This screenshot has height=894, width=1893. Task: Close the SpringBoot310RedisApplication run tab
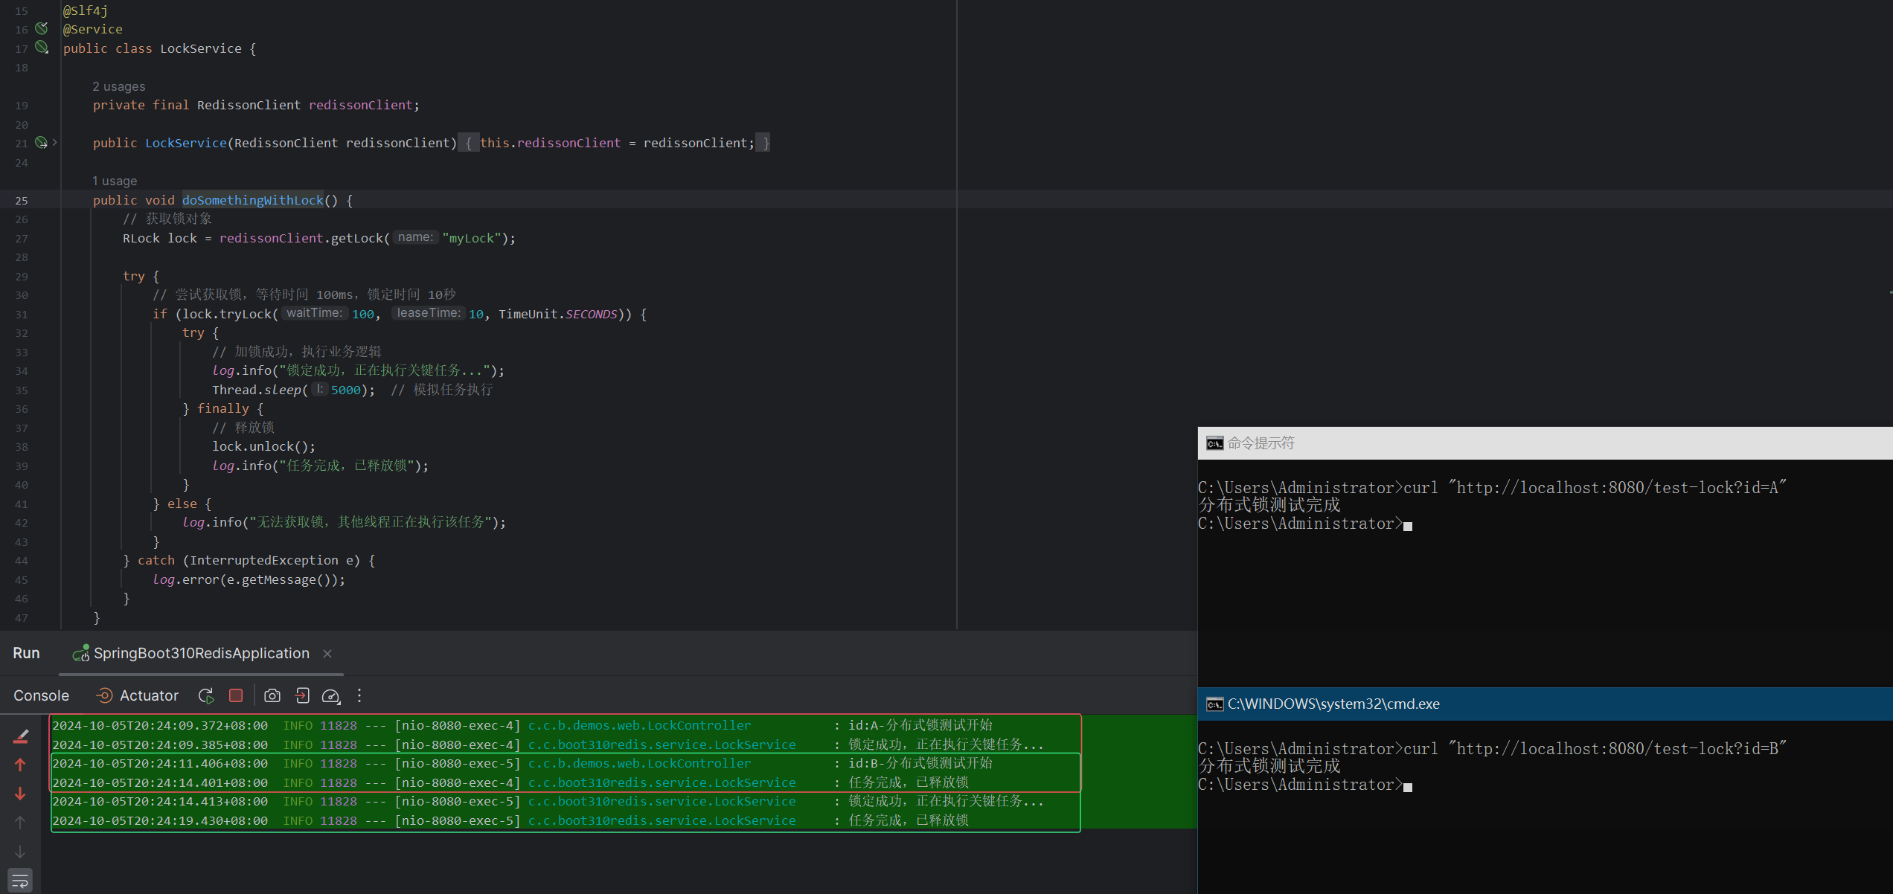[327, 654]
